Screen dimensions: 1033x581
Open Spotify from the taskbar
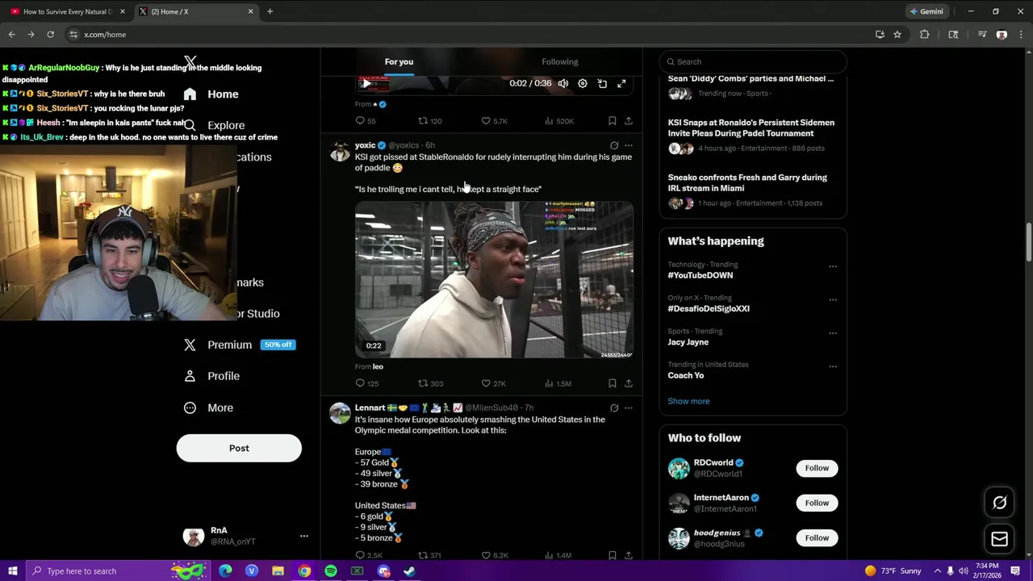pyautogui.click(x=331, y=571)
